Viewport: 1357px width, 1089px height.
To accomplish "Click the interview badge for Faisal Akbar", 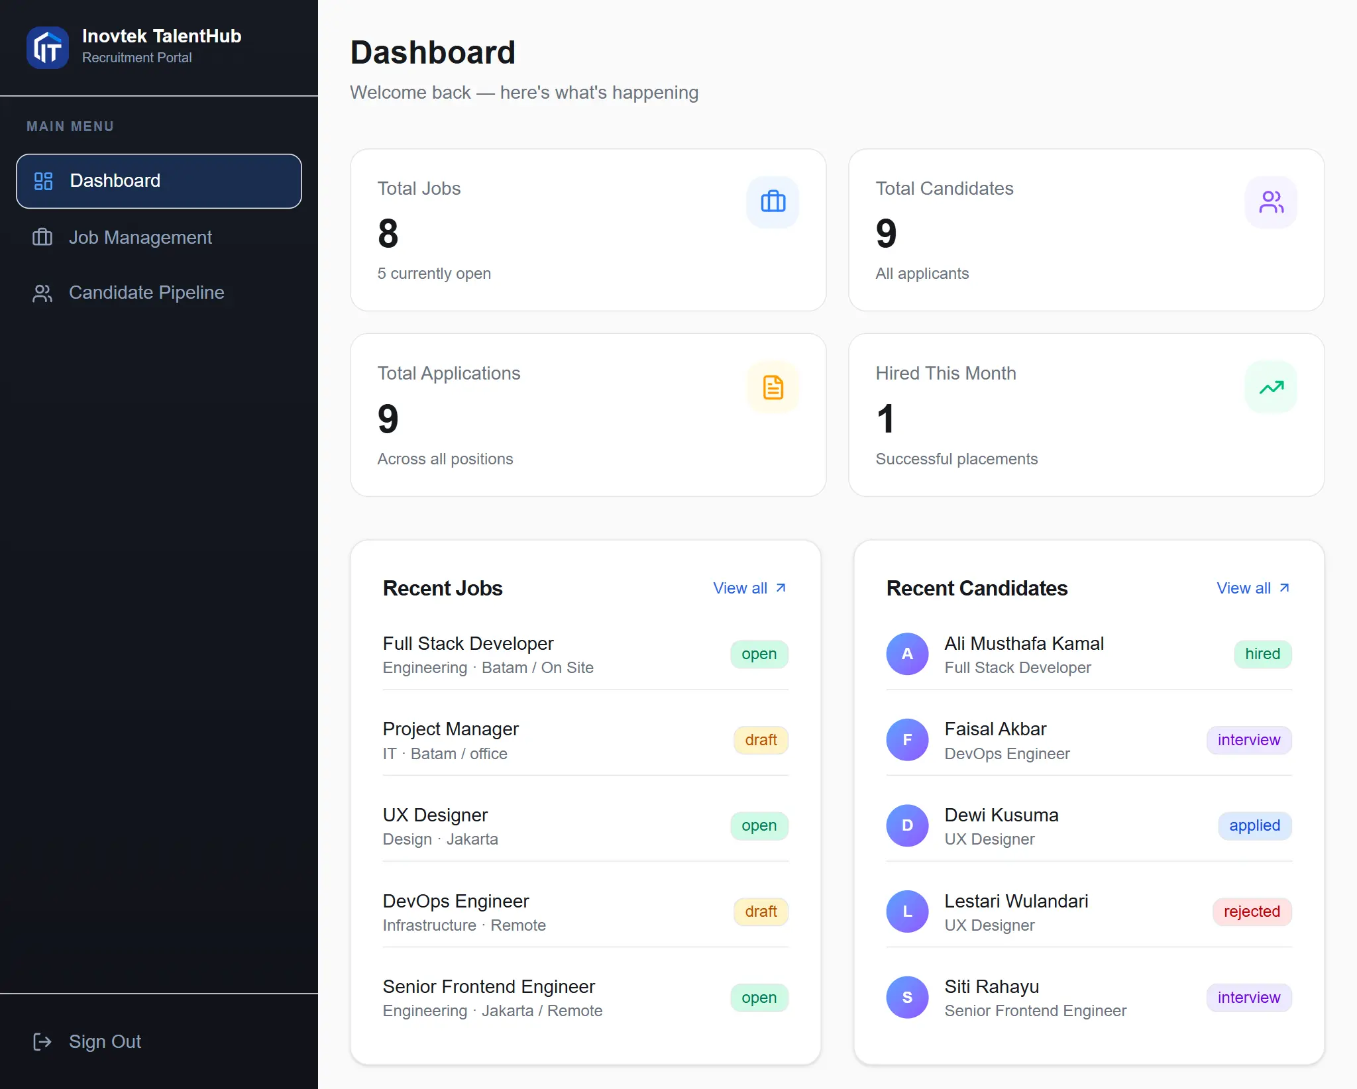I will 1249,740.
